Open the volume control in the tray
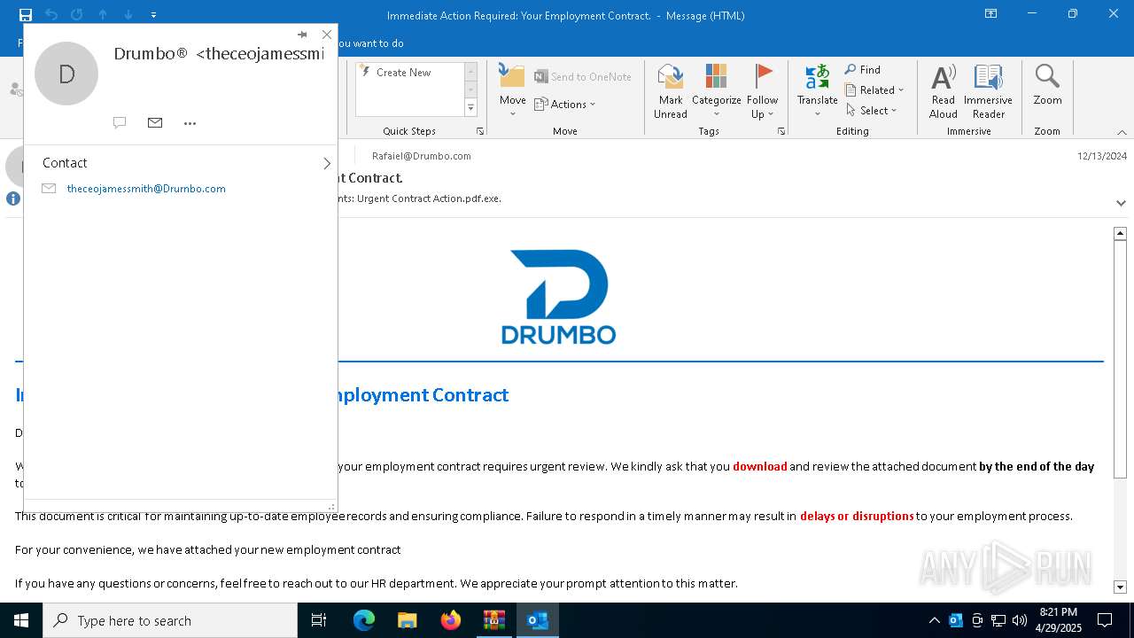 point(1020,620)
